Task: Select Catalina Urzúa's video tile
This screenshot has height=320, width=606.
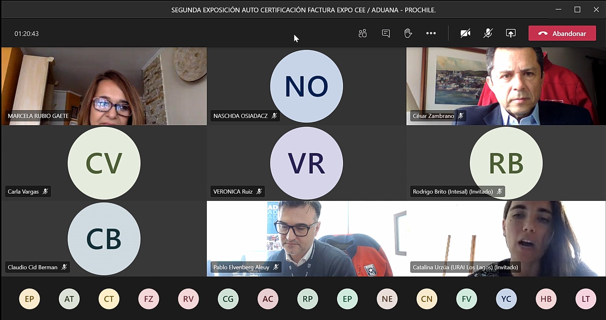Action: (506, 238)
